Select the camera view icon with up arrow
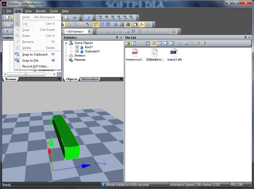The width and height of the screenshot is (254, 189). tap(119, 17)
